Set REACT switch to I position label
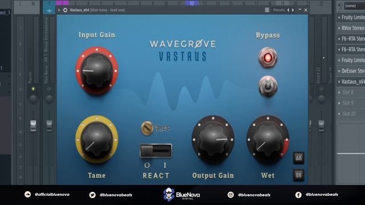Viewport: 365px width, 205px height. (x=165, y=165)
